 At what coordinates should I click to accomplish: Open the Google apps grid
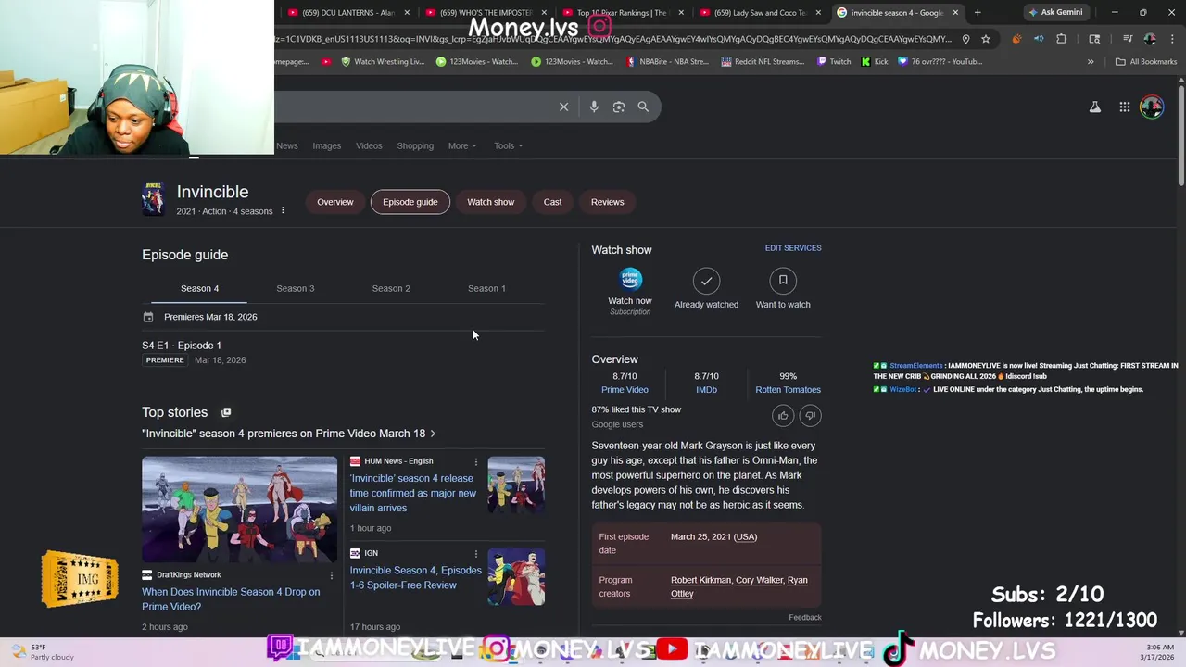pyautogui.click(x=1125, y=107)
